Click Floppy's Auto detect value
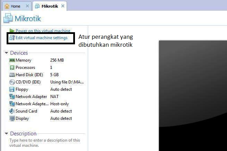The image size is (227, 151). (x=61, y=89)
